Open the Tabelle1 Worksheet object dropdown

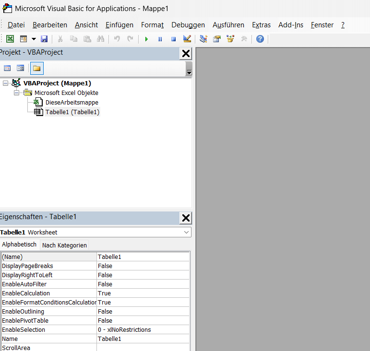(x=186, y=232)
